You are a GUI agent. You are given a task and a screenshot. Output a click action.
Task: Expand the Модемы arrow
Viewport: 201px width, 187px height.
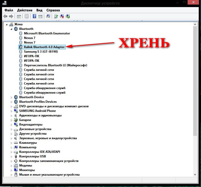pos(11,166)
